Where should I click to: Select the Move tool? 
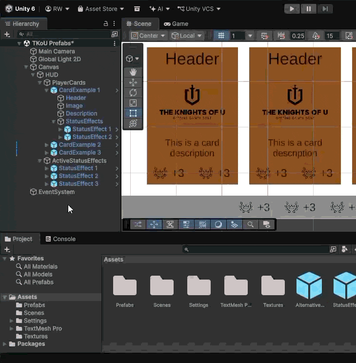[133, 82]
